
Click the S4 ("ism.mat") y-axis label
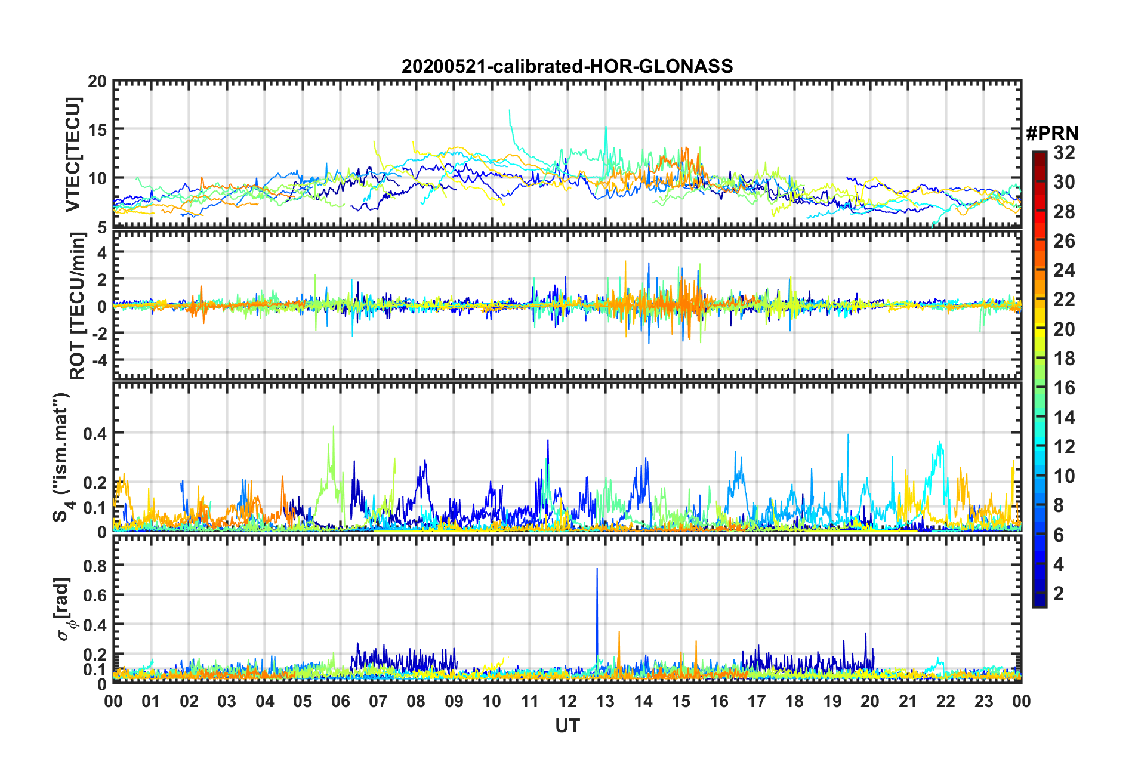point(63,457)
